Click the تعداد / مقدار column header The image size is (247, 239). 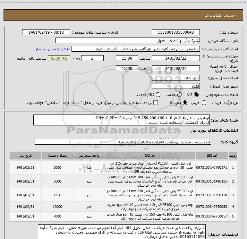(x=57, y=156)
